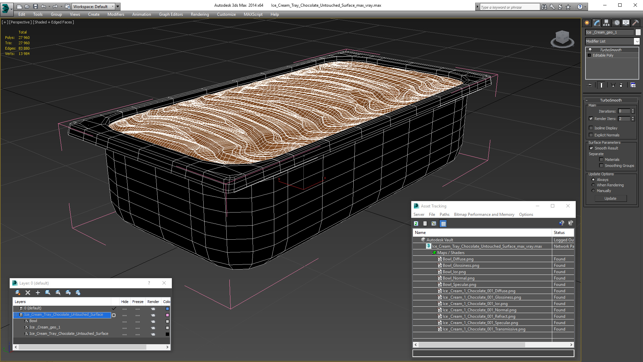The width and height of the screenshot is (643, 362).
Task: Open the Create panel star tab
Action: tap(587, 23)
